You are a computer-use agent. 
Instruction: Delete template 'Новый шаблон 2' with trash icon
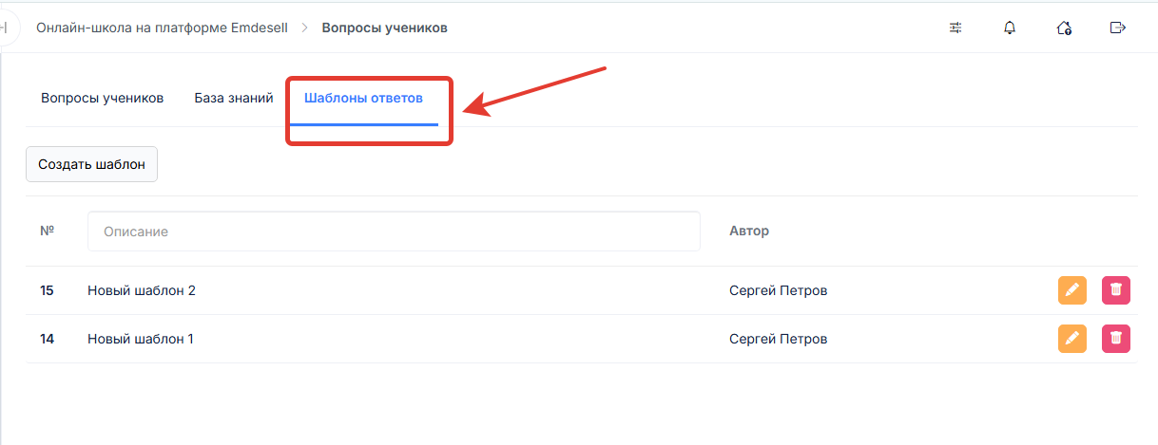coord(1116,290)
